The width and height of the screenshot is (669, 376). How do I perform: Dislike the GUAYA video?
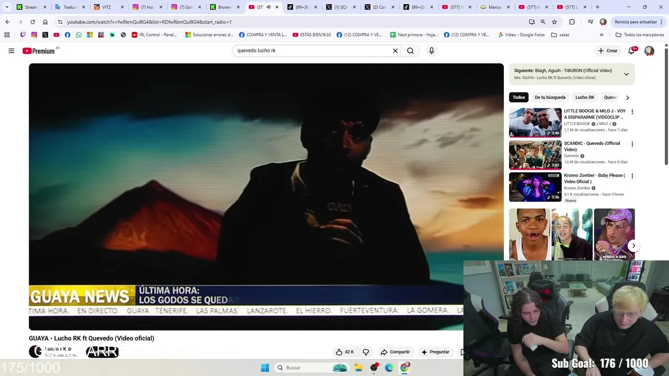[366, 352]
